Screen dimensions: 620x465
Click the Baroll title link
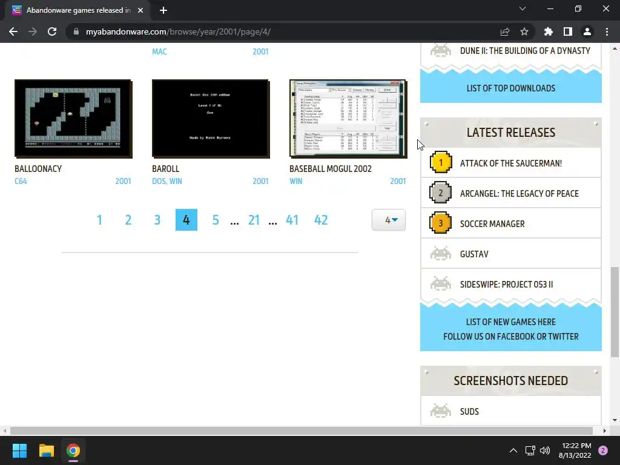coord(166,169)
